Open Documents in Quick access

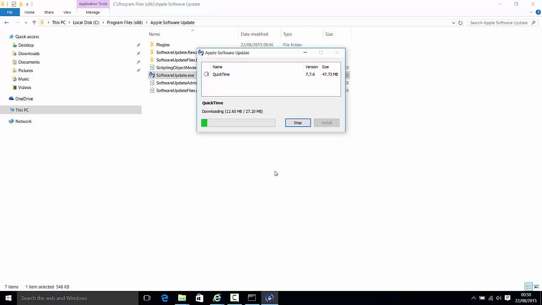[x=29, y=62]
